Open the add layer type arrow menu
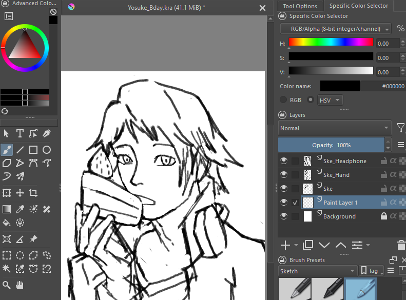Image resolution: width=406 pixels, height=300 pixels. pos(296,245)
